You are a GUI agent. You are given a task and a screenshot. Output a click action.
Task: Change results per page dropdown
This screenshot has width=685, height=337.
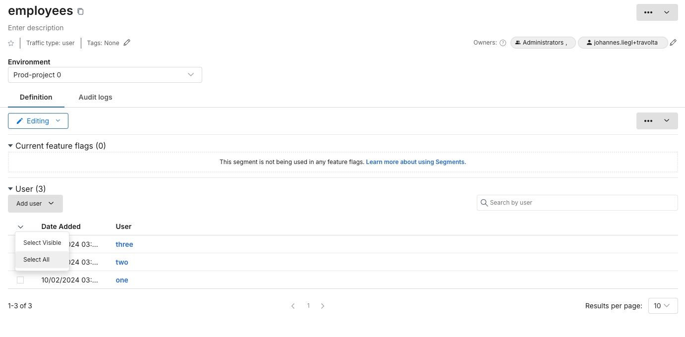662,306
